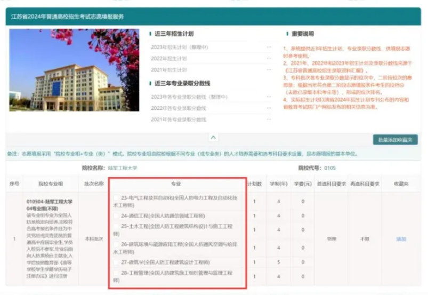Click the school name 陆军工程大学
428x295 pixels.
click(123, 168)
